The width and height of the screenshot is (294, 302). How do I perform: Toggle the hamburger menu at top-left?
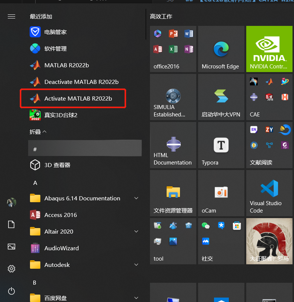[x=11, y=16]
